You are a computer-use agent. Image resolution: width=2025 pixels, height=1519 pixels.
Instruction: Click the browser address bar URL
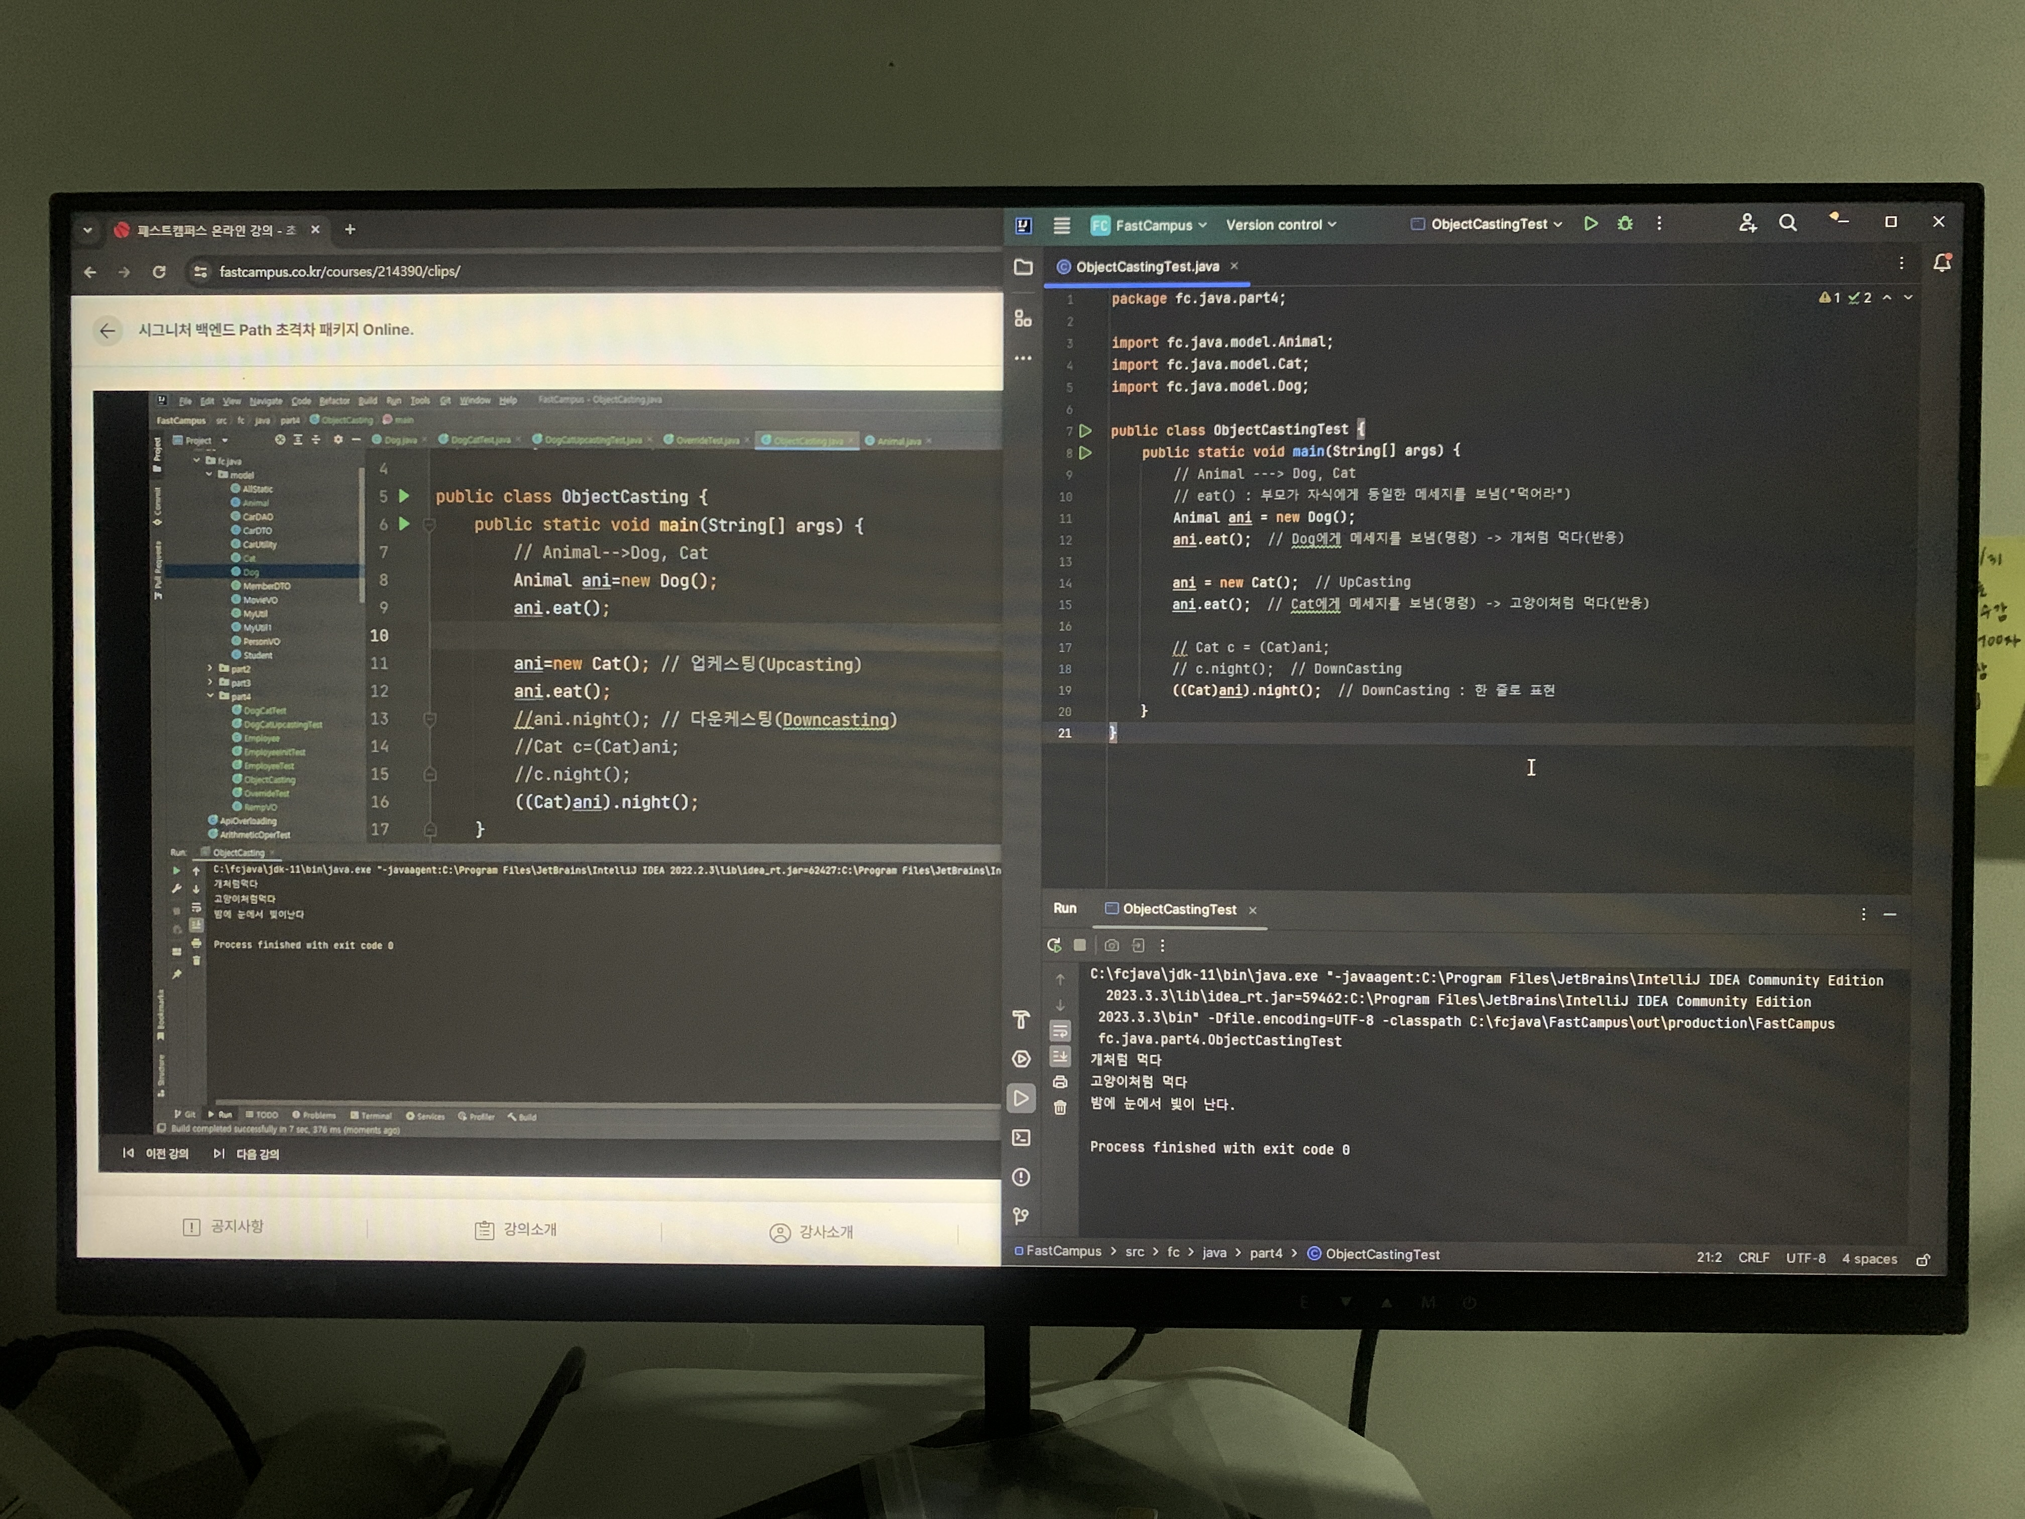click(340, 272)
